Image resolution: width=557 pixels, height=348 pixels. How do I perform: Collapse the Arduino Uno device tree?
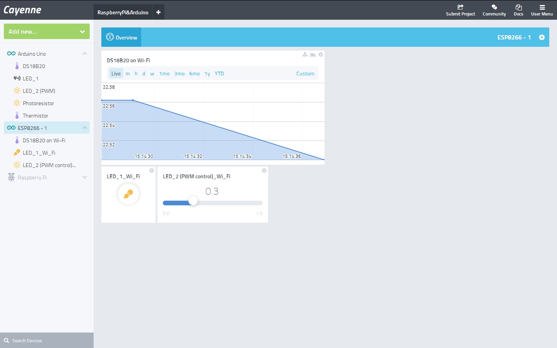[x=85, y=54]
